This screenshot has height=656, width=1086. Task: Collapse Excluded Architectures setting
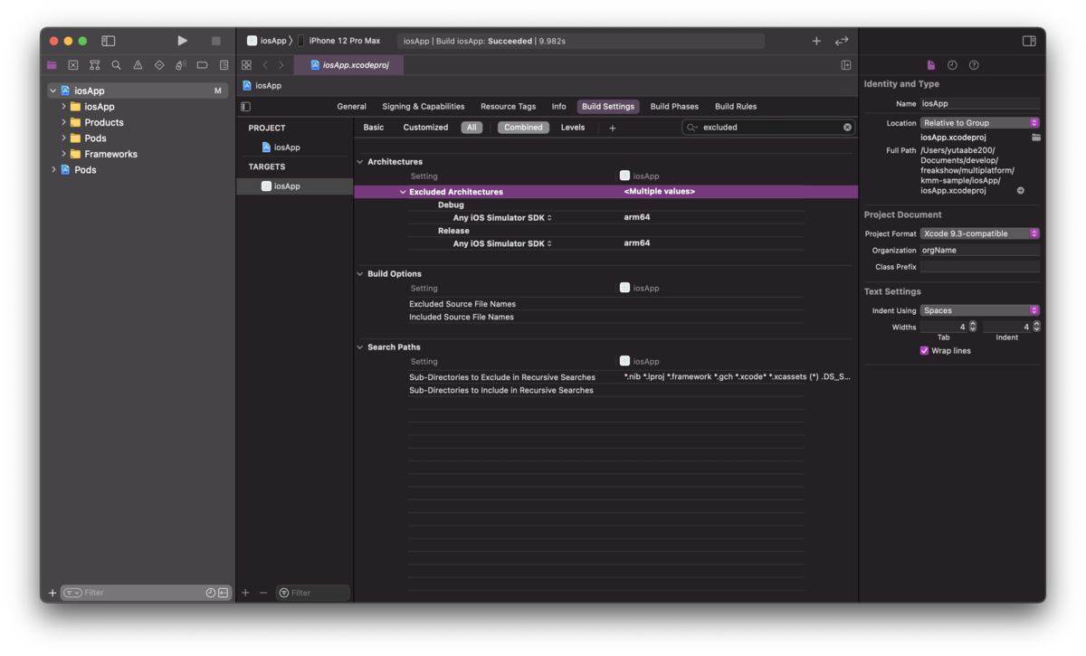click(x=403, y=192)
